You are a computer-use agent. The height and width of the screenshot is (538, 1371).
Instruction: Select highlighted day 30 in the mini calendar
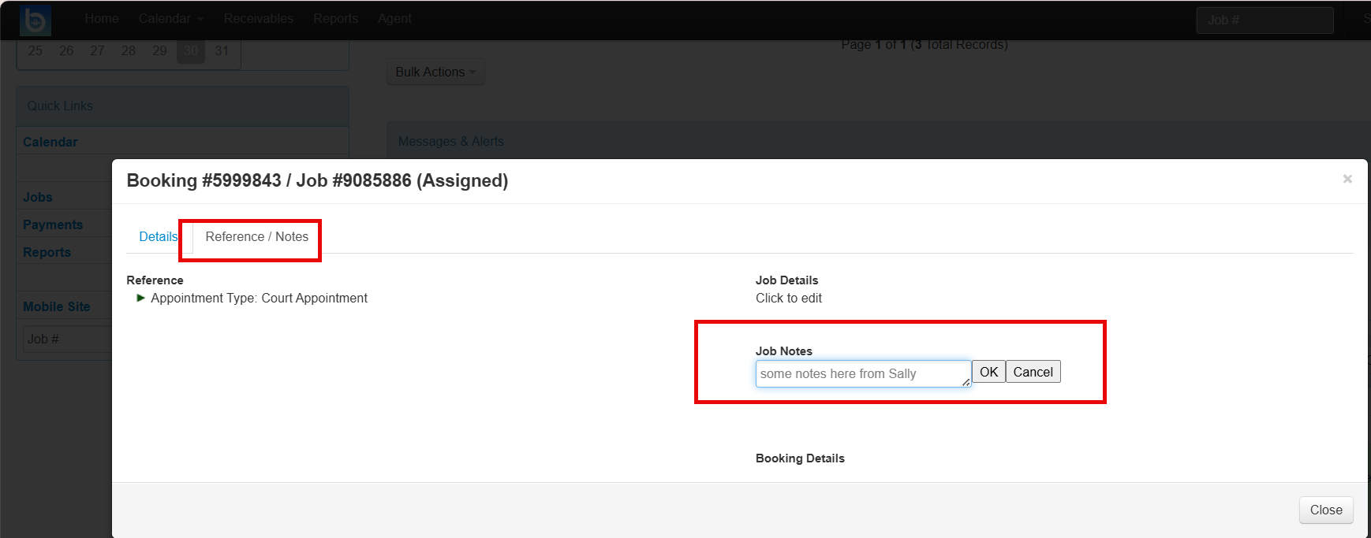coord(191,50)
